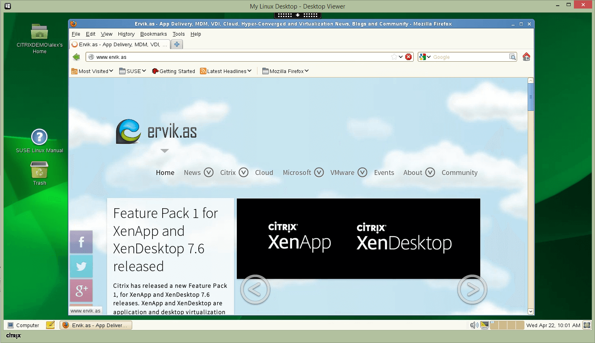This screenshot has width=595, height=343.
Task: Open the Tools menu
Action: (178, 34)
